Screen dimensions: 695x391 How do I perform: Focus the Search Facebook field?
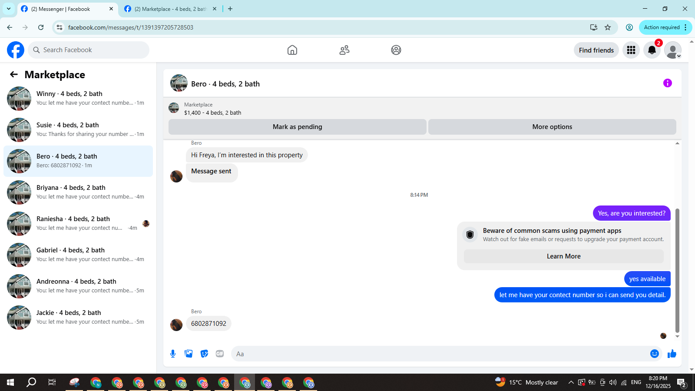[89, 50]
